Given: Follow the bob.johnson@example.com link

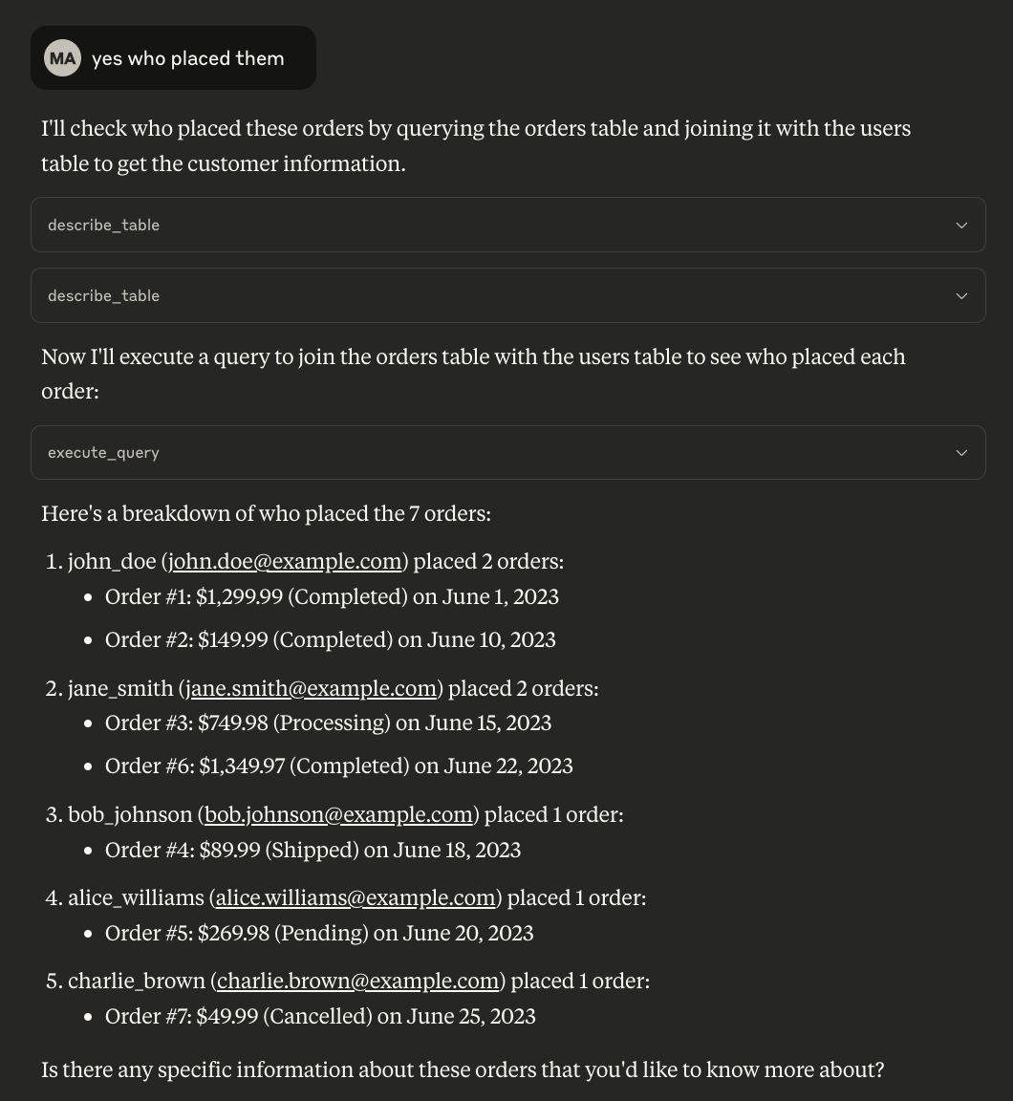Looking at the screenshot, I should (x=338, y=815).
